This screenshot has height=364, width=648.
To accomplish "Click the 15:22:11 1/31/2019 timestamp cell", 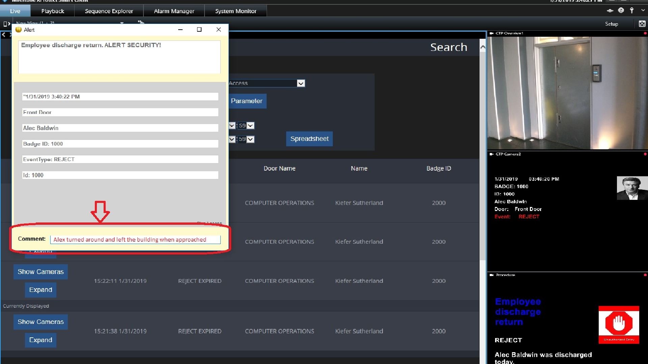I will 120,281.
